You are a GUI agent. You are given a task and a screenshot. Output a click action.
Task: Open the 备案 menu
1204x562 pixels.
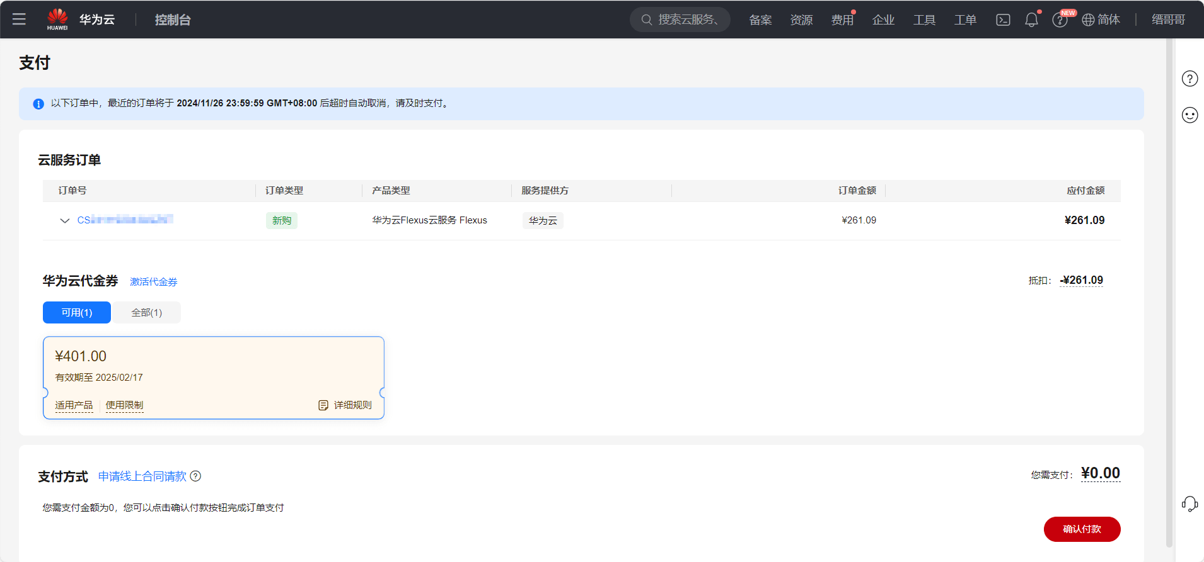760,20
